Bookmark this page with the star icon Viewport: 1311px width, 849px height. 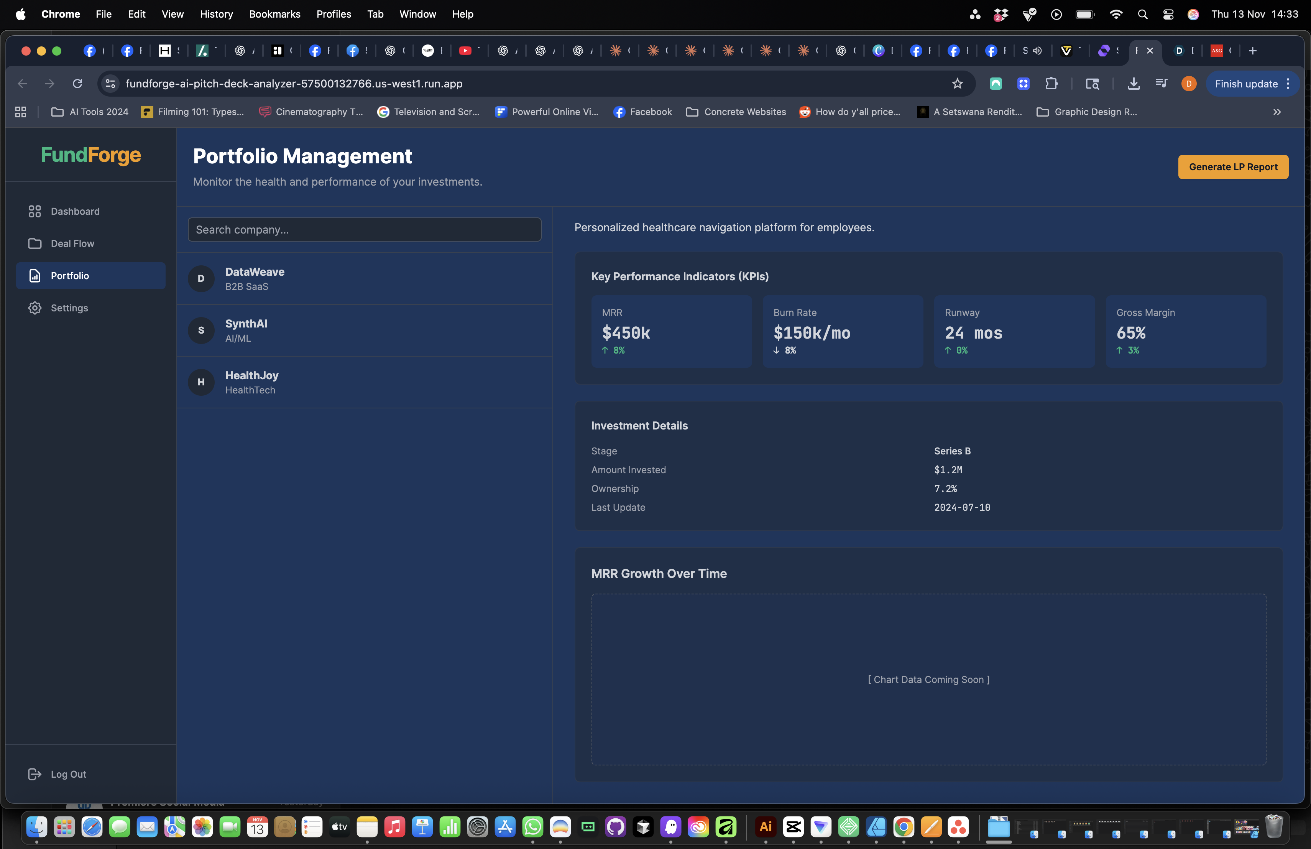point(957,84)
